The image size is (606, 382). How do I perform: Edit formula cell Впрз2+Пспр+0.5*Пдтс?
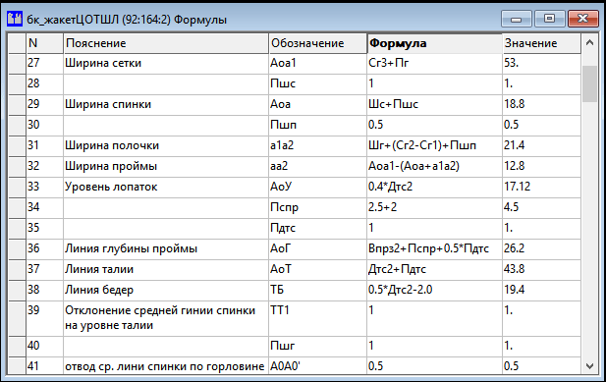[434, 248]
